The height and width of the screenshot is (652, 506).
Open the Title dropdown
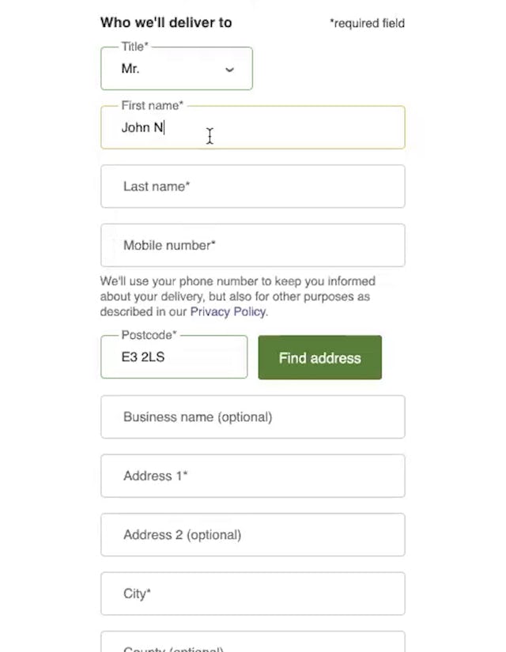pyautogui.click(x=176, y=69)
